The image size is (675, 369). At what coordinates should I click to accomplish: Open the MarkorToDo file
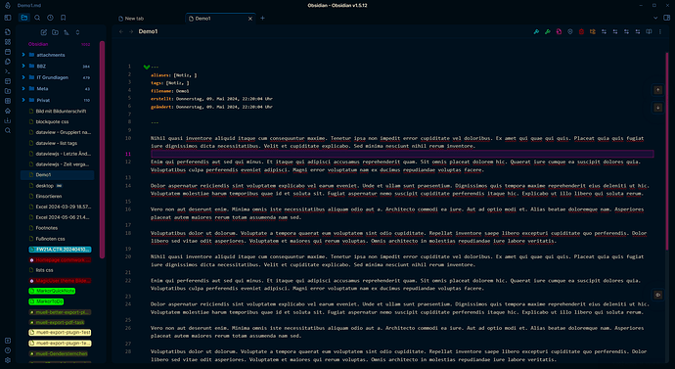click(46, 301)
